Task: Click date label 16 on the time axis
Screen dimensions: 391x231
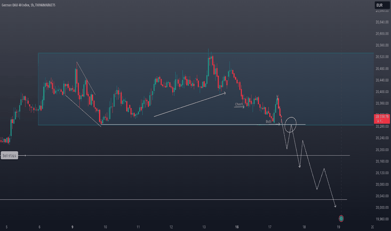Action: tap(237, 227)
